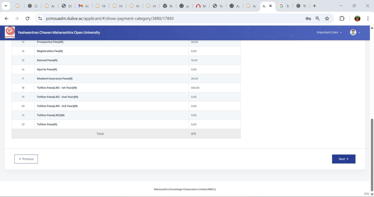The height and width of the screenshot is (197, 374).
Task: Click the YCMOU university logo
Action: coord(10,32)
